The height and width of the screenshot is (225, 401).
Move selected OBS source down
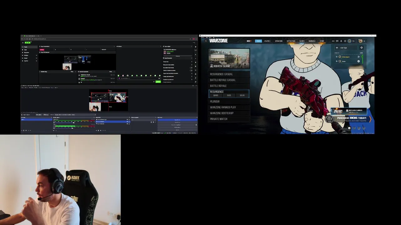click(x=105, y=131)
